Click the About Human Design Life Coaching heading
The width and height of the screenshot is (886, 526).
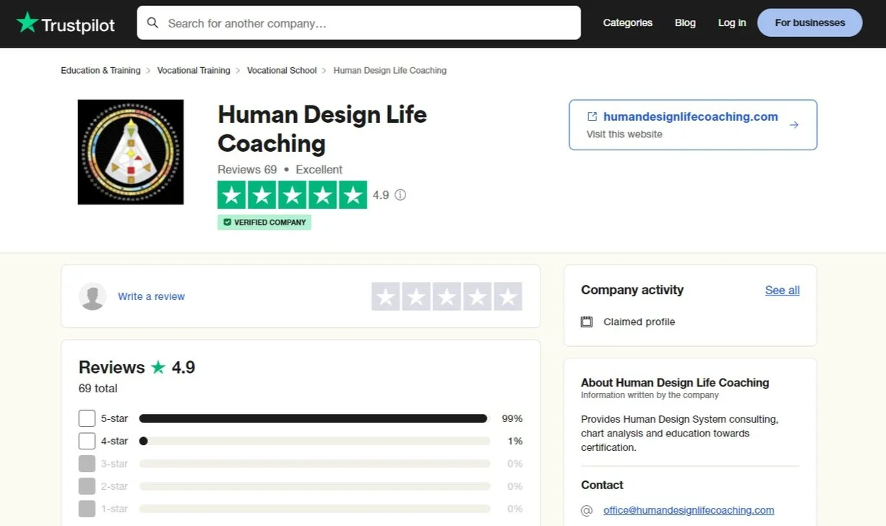point(675,382)
